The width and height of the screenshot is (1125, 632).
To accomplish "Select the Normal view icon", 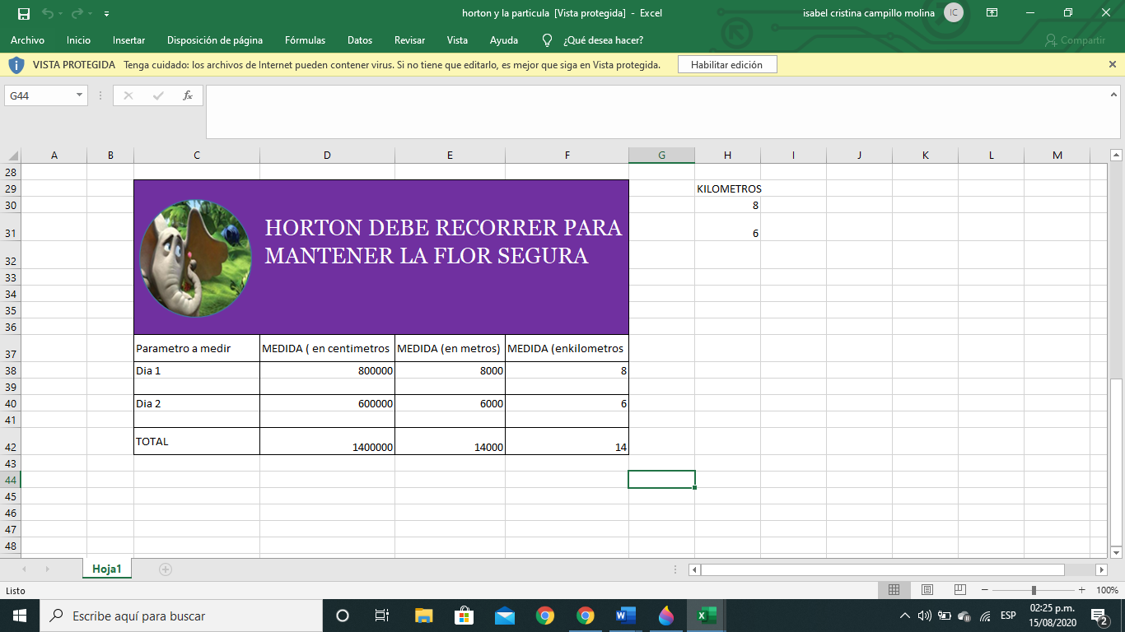I will 894,590.
